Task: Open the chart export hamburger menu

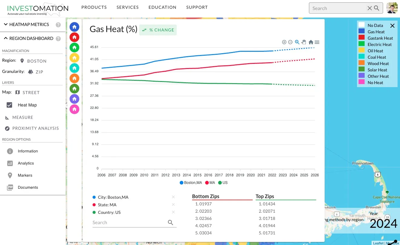Action: click(x=317, y=42)
